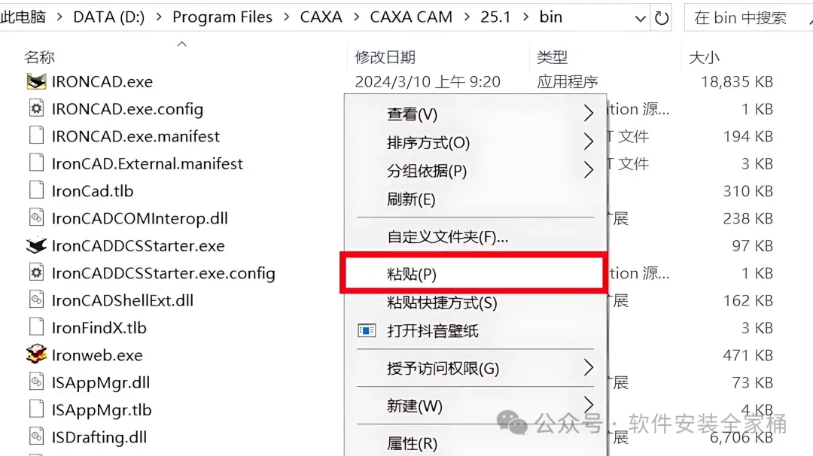Click the icon next to 打开抖音壁纸
813x456 pixels.
tap(367, 330)
